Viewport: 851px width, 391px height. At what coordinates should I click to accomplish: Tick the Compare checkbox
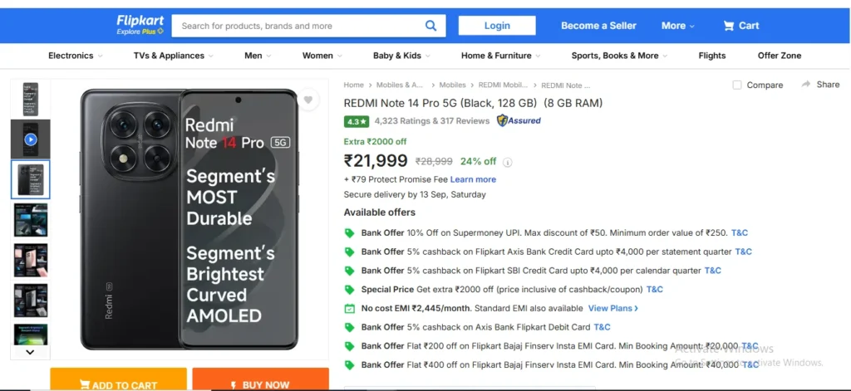[737, 85]
